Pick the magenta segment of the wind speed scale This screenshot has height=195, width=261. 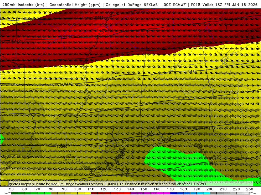pos(167,193)
